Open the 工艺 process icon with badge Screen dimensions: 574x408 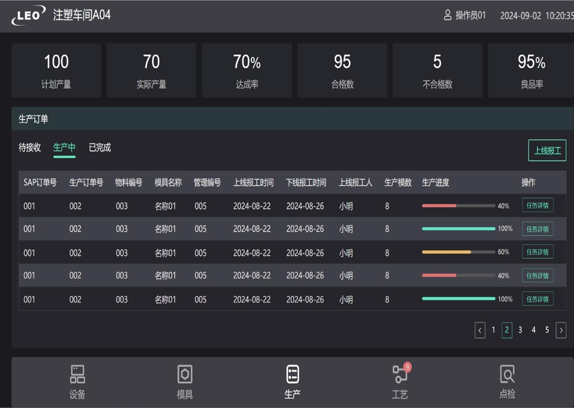coord(400,374)
